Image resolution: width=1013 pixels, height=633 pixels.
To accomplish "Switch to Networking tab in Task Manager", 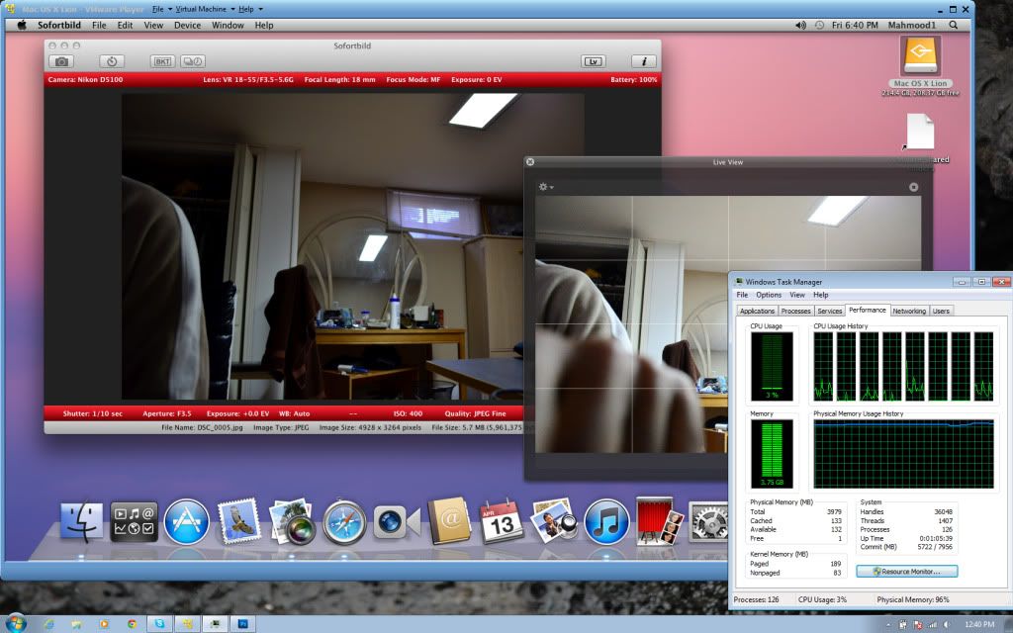I will coord(909,311).
